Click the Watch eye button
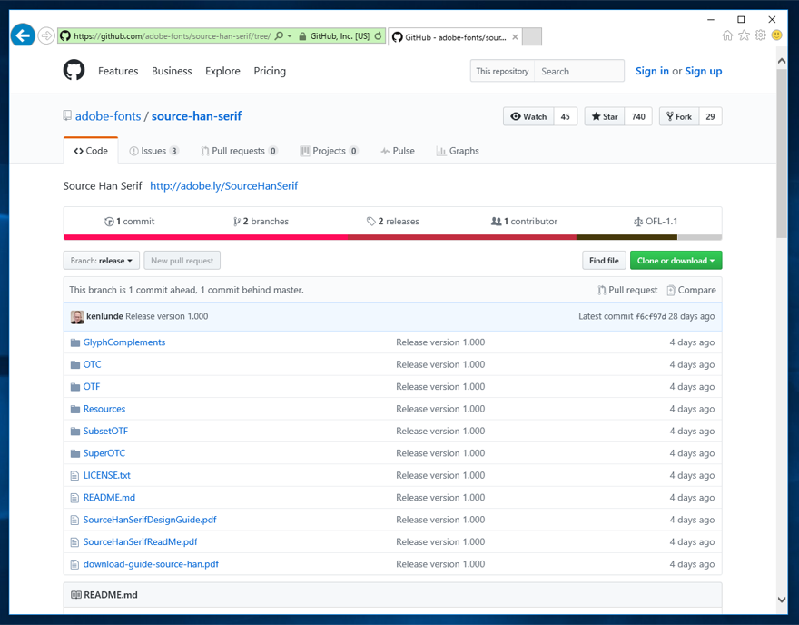This screenshot has height=625, width=799. pos(528,117)
